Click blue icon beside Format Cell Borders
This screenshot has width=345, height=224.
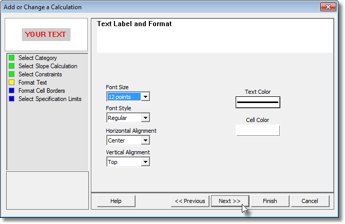click(x=12, y=91)
